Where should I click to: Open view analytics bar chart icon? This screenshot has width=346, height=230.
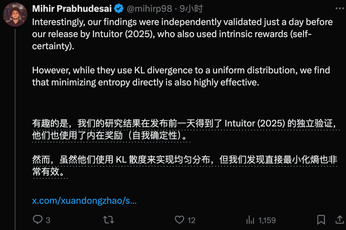point(250,220)
